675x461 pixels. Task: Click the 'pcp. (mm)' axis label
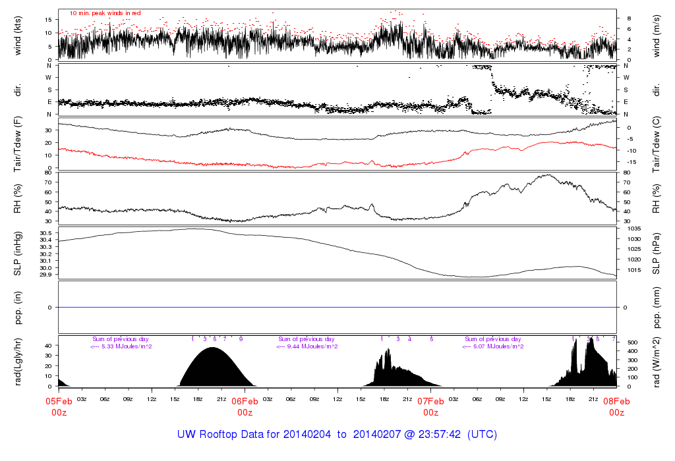658,308
